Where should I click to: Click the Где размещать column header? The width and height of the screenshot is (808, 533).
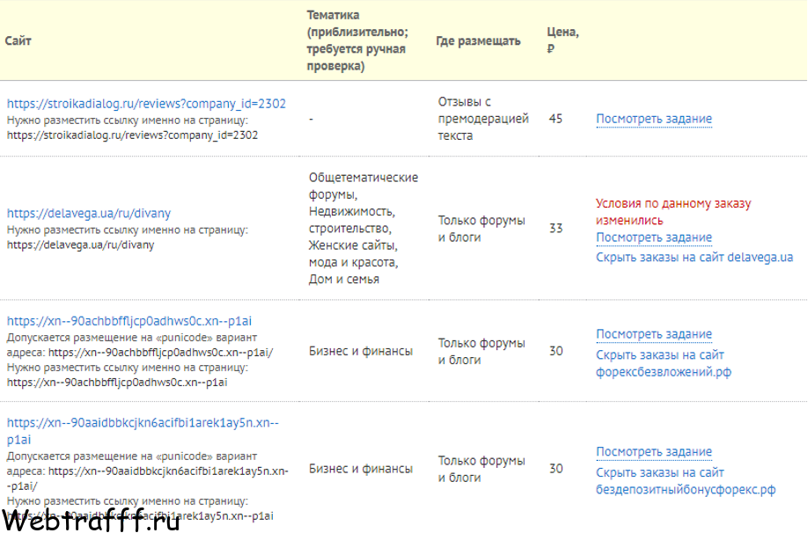point(478,40)
